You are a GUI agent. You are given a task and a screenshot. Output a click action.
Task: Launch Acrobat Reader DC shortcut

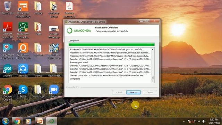pyautogui.click(x=8, y=30)
